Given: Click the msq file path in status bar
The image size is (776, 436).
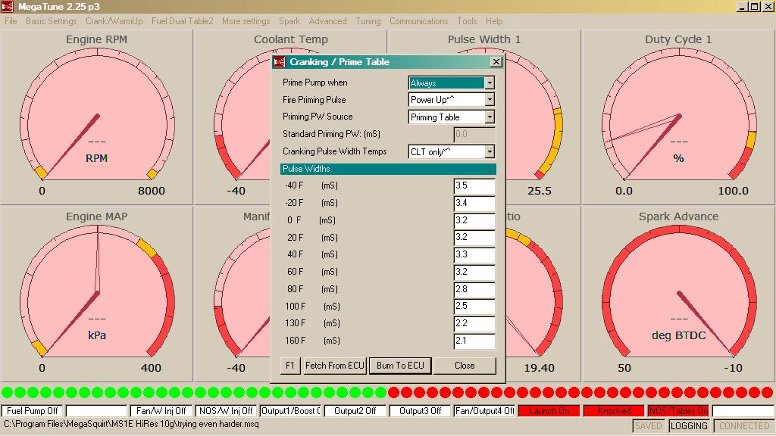Looking at the screenshot, I should point(131,424).
